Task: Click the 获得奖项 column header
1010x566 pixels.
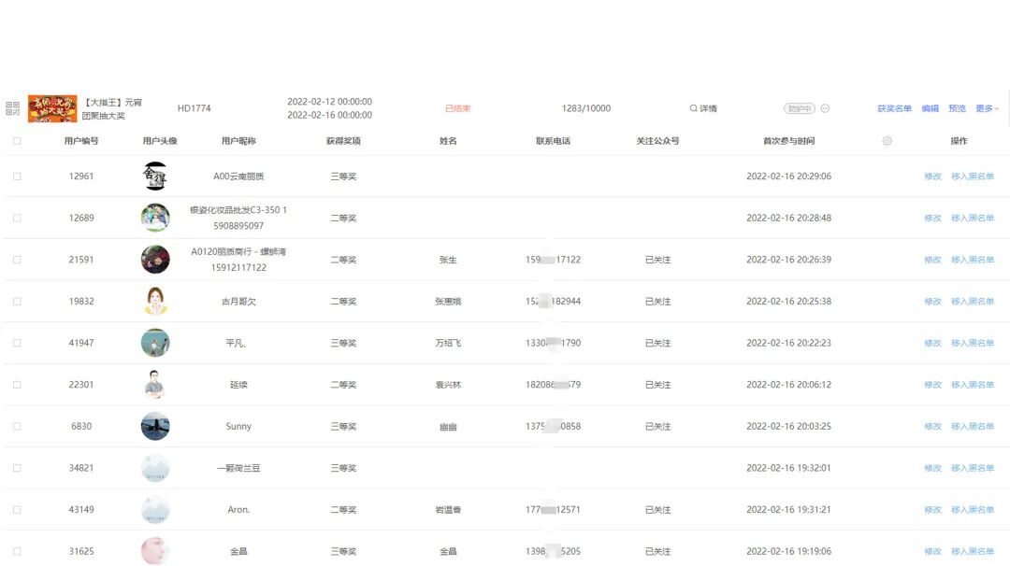Action: tap(343, 141)
